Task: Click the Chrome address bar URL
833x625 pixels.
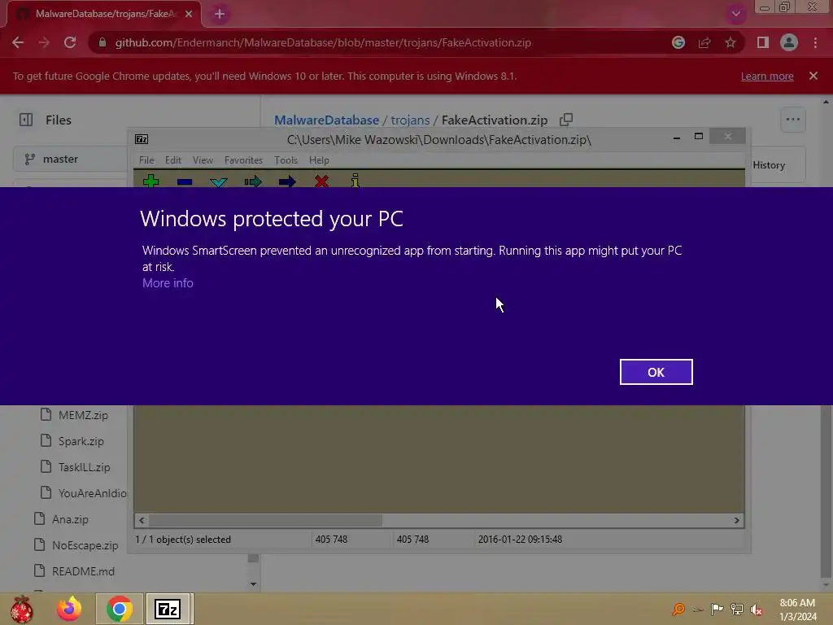Action: tap(323, 42)
